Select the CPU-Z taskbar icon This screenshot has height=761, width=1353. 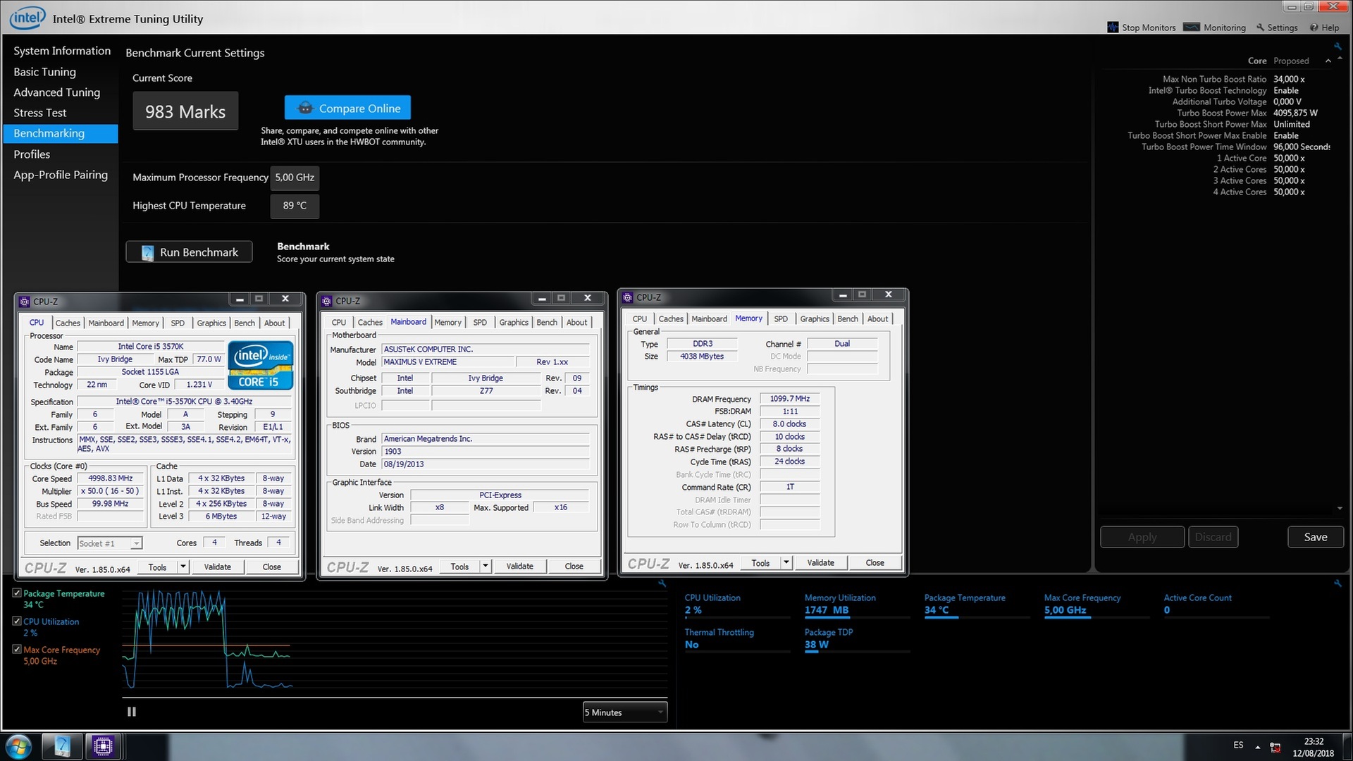pyautogui.click(x=103, y=745)
